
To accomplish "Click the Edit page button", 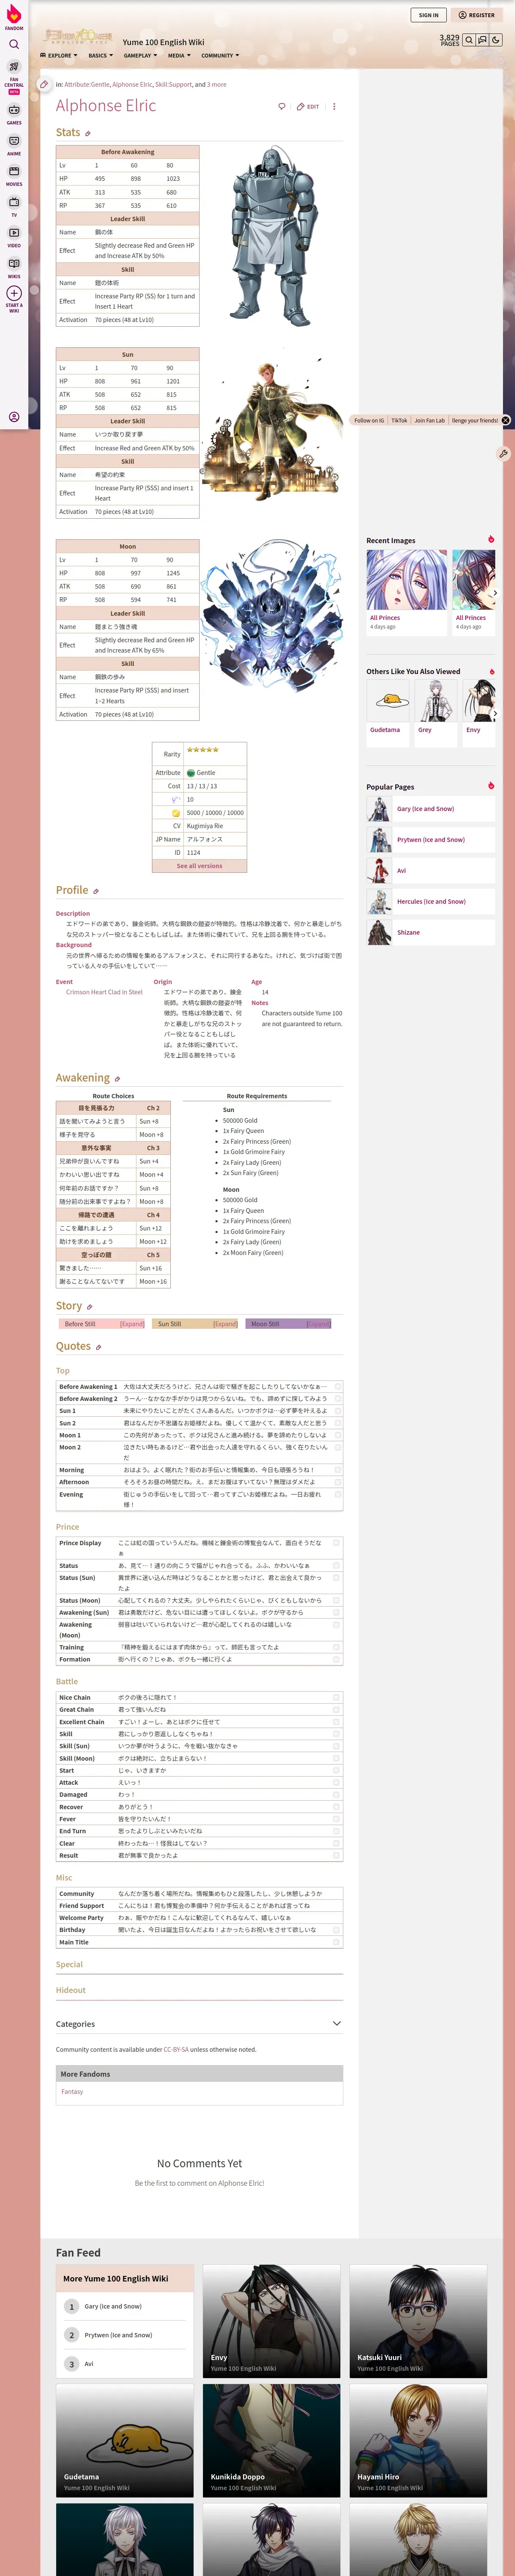I will pyautogui.click(x=308, y=106).
